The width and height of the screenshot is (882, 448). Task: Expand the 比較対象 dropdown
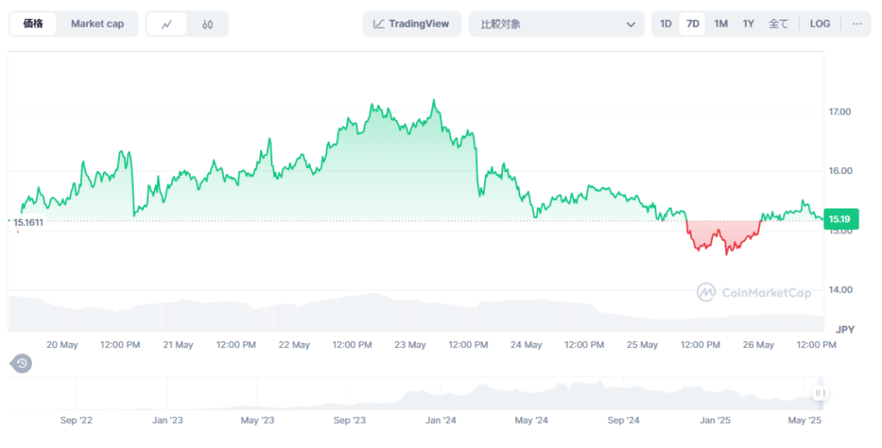click(x=556, y=24)
